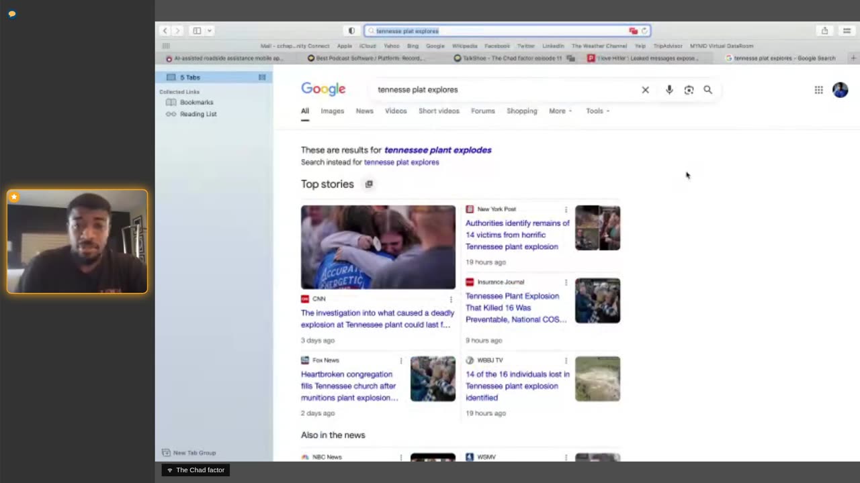Screen dimensions: 860x483
Task: Open the iCloud favorites bookmark
Action: pos(368,46)
